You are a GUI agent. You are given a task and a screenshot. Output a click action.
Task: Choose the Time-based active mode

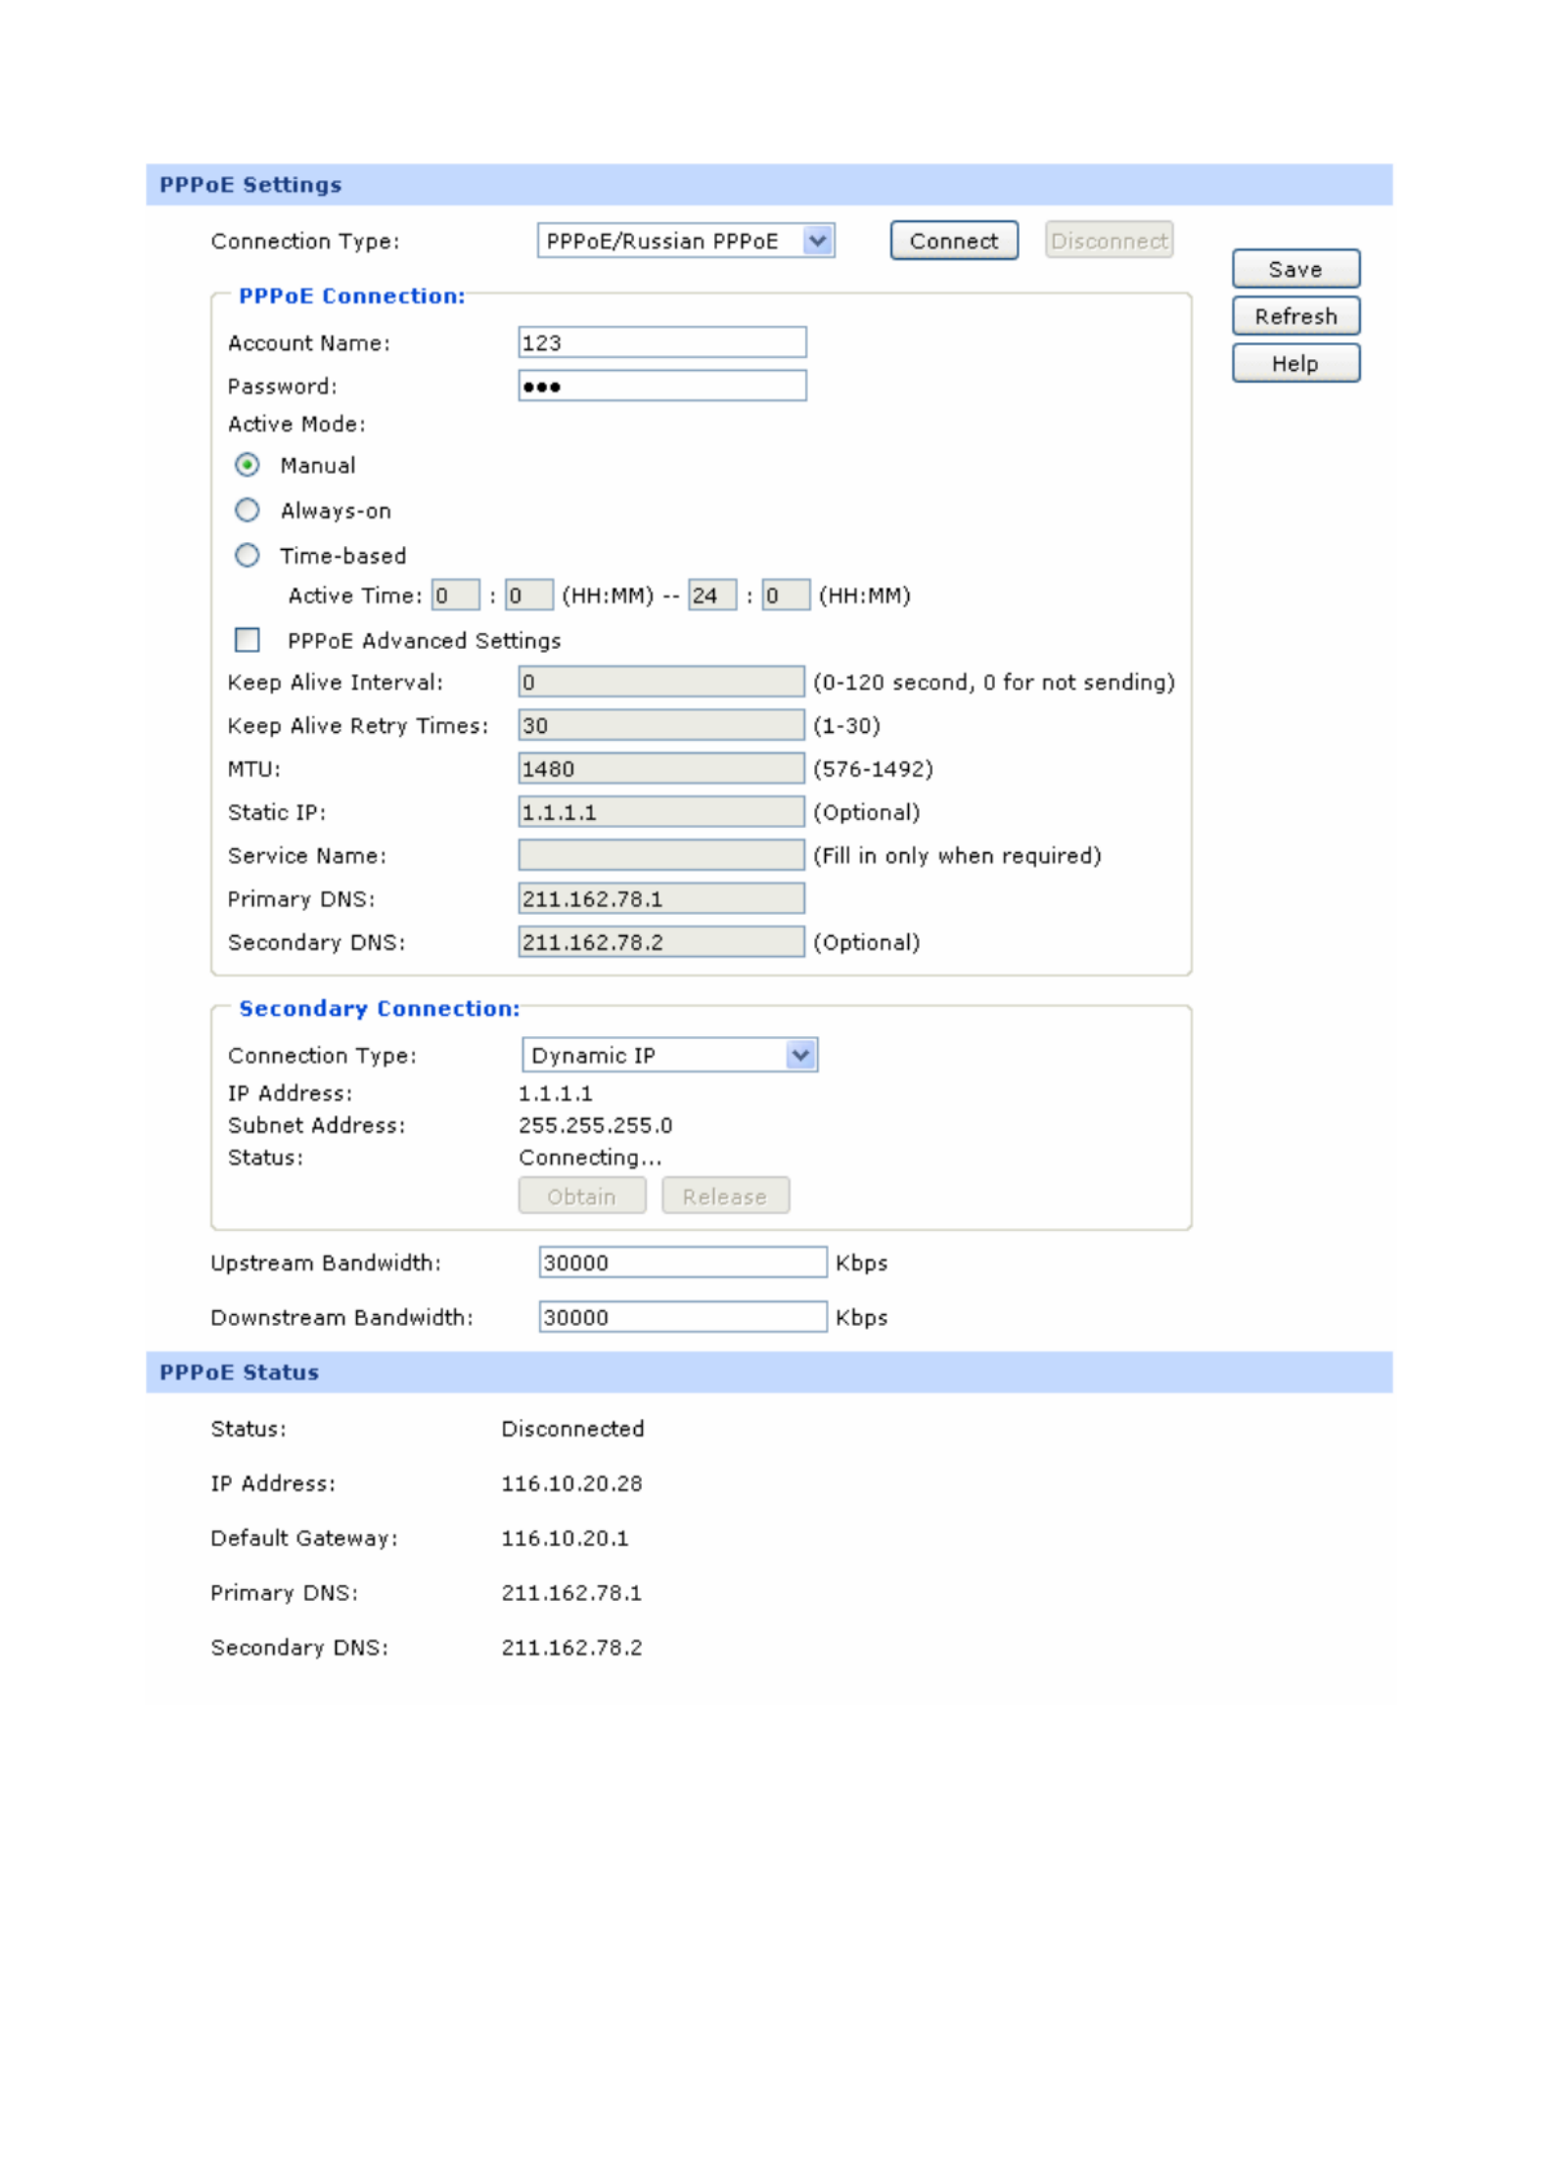248,555
